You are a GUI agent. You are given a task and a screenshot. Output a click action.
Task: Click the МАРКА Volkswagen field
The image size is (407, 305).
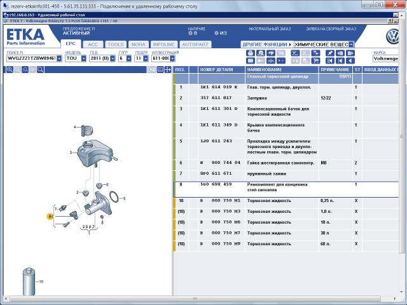(x=385, y=58)
